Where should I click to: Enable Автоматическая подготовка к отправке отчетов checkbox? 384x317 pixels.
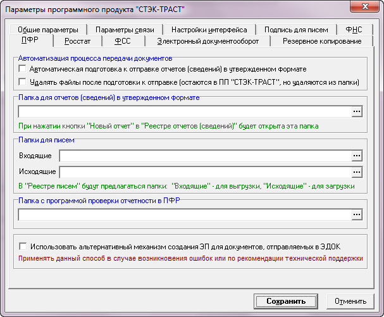point(23,68)
